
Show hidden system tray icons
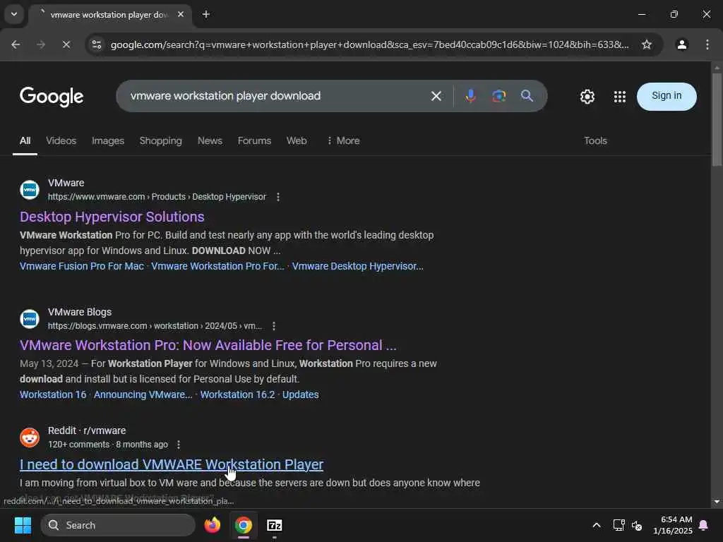click(596, 525)
